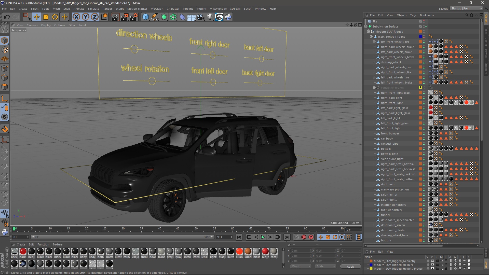The width and height of the screenshot is (489, 275).
Task: Open the Bend deformer icon
Action: (182, 17)
